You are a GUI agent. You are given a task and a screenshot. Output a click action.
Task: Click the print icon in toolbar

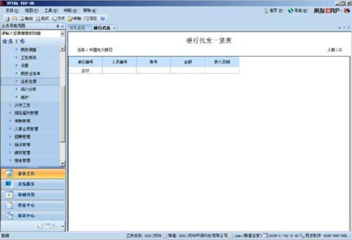pos(7,19)
